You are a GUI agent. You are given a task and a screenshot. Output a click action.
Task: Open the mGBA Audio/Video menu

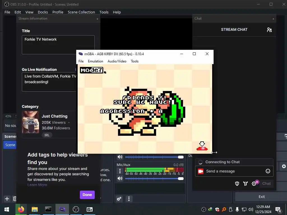click(117, 61)
